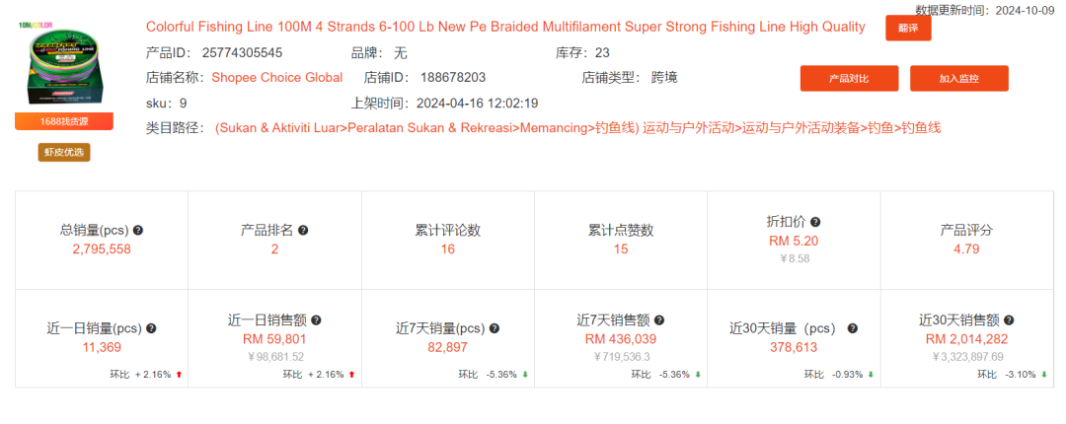Open the Colorful Fishing Line product title link

point(505,28)
